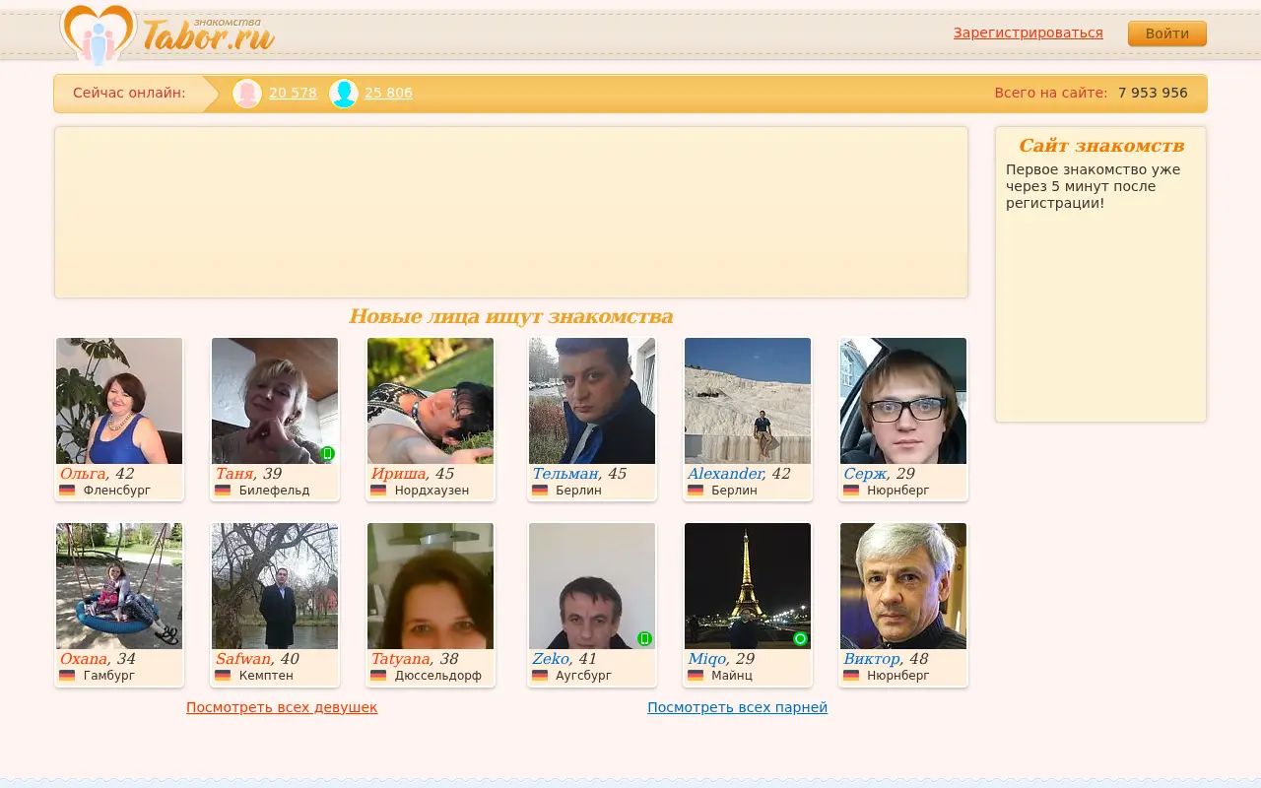
Task: Click the name link Alexander
Action: click(725, 474)
